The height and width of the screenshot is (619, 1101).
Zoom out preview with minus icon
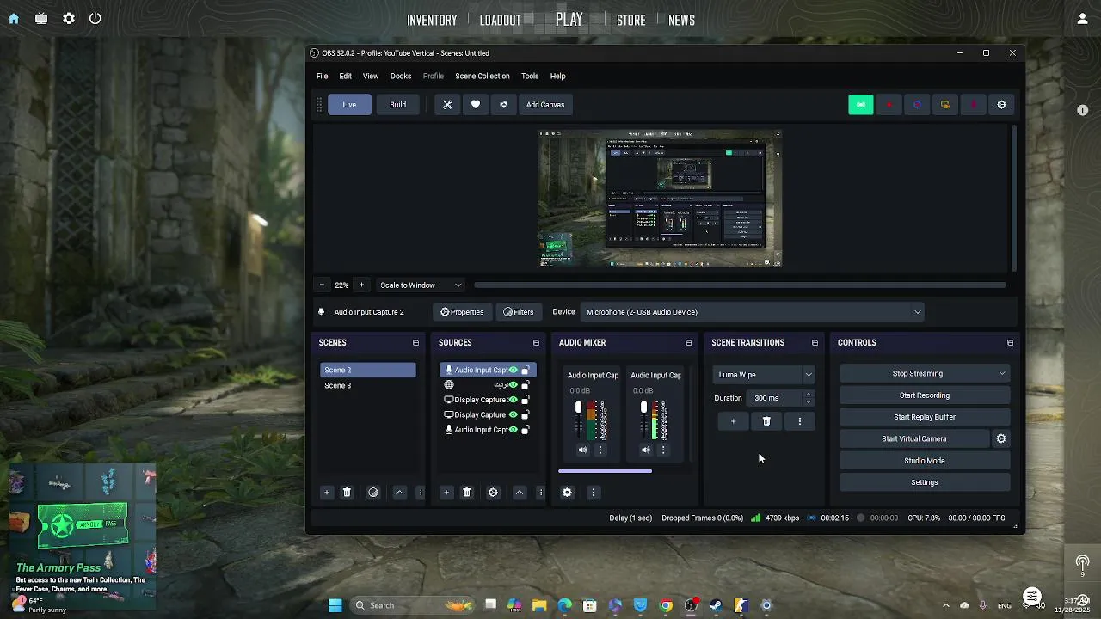click(322, 285)
